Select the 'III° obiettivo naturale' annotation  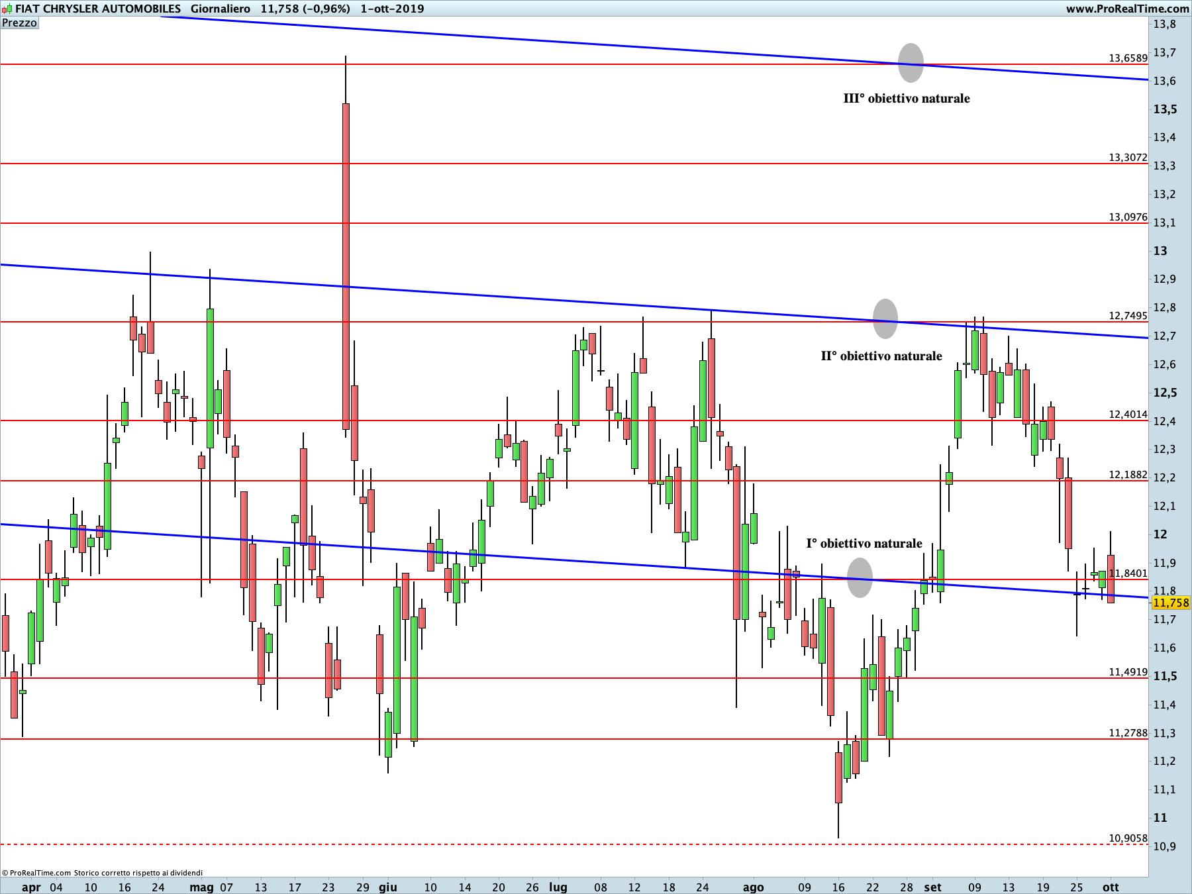pos(907,98)
